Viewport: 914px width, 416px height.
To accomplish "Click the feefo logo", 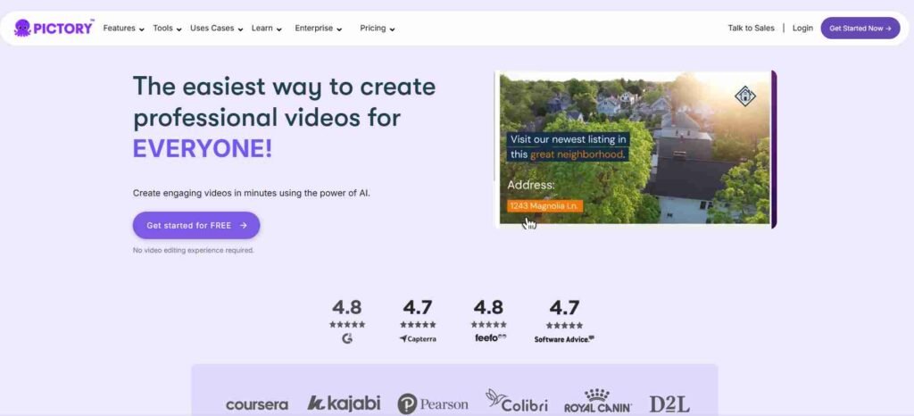I will (490, 338).
